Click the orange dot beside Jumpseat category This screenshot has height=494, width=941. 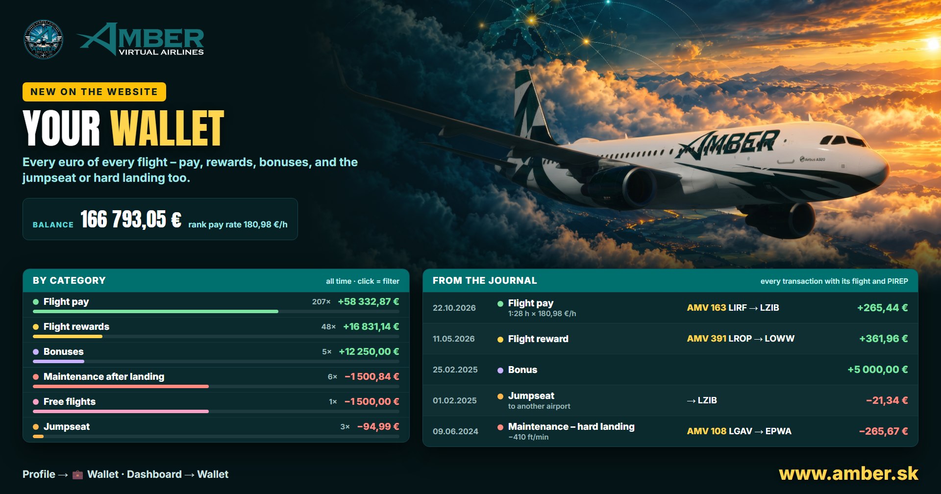[x=36, y=427]
